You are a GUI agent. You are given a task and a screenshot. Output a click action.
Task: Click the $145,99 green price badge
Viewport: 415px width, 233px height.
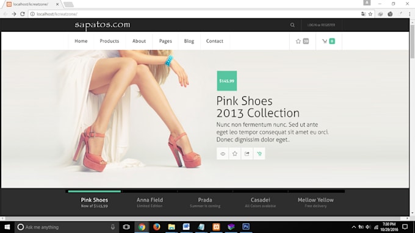227,81
